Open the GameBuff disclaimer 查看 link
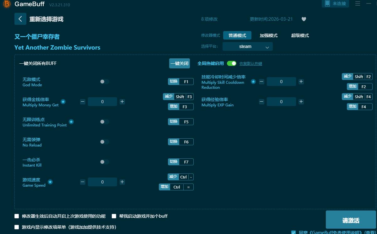 (370, 232)
